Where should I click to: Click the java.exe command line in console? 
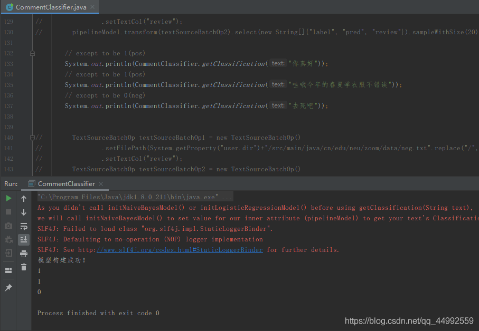[135, 197]
